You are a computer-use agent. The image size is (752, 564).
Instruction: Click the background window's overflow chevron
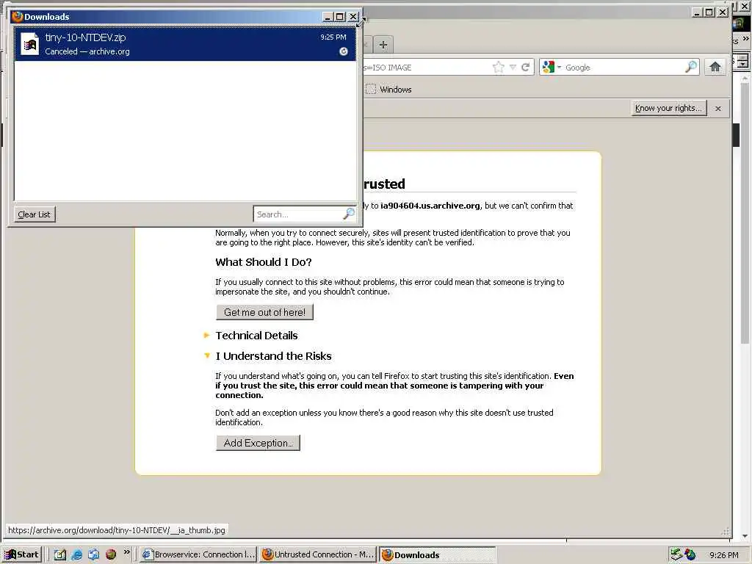pos(746,38)
